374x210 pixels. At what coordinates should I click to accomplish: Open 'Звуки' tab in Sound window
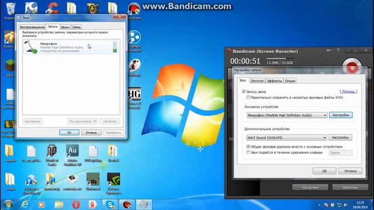65,27
